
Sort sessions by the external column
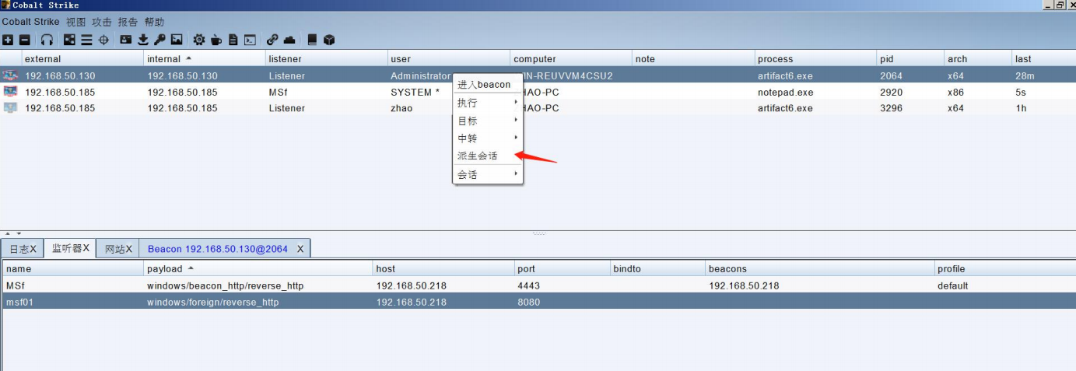82,58
